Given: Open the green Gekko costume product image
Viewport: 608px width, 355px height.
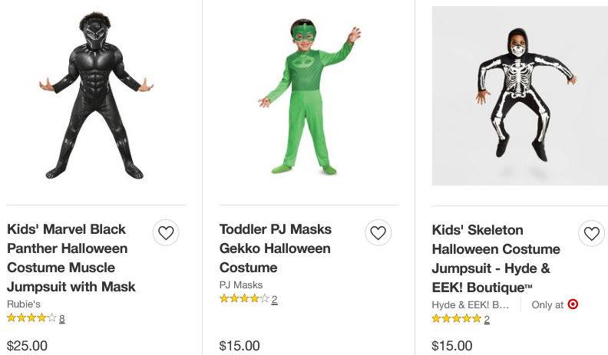Looking at the screenshot, I should [309, 96].
